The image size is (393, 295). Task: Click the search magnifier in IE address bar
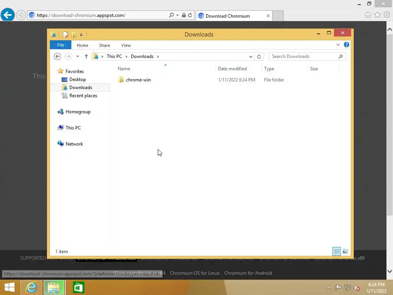click(171, 15)
